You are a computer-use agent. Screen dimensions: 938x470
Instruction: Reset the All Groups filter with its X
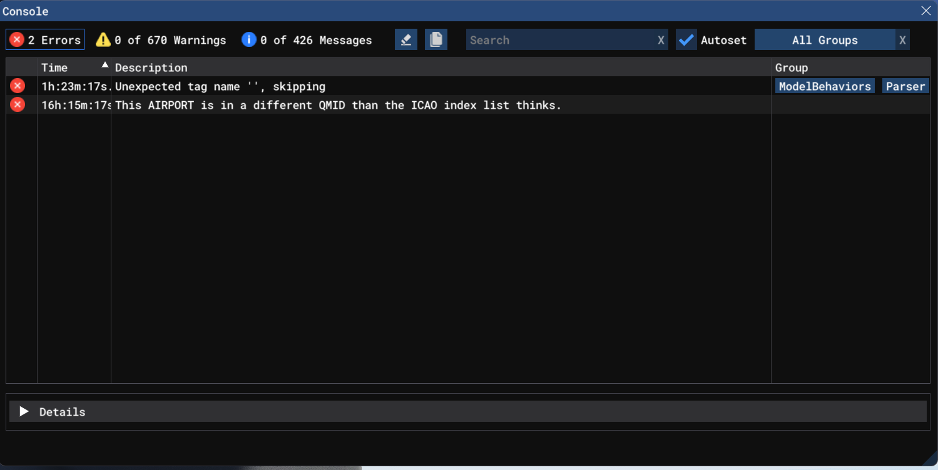click(902, 40)
